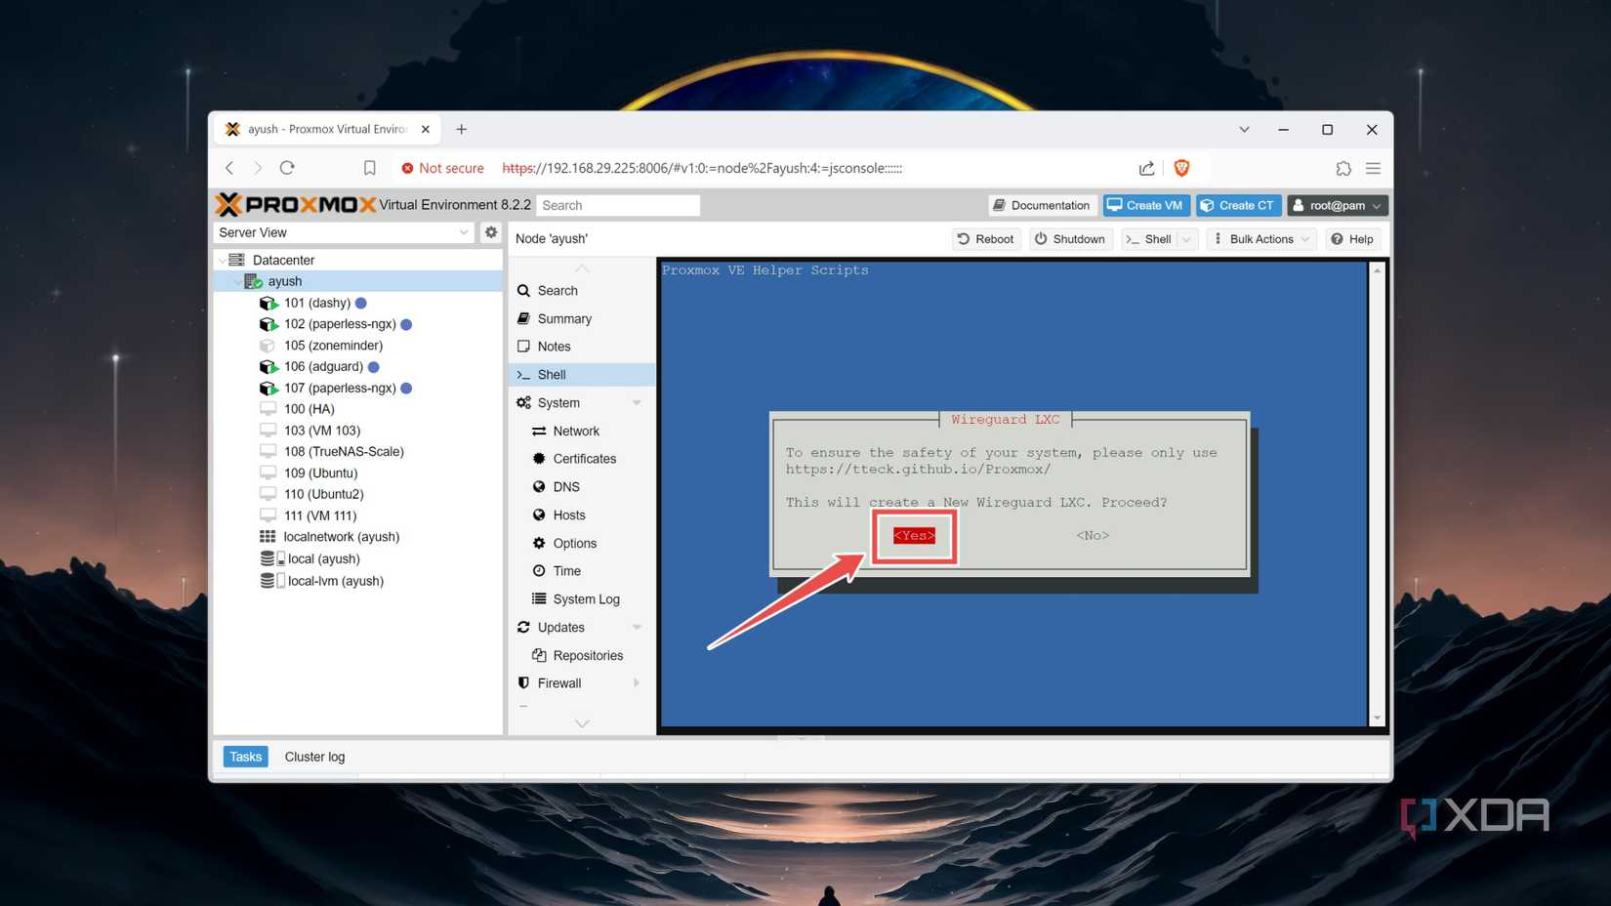Image resolution: width=1611 pixels, height=906 pixels.
Task: Choose <No> in the Wireguard LXC dialog
Action: [1093, 535]
